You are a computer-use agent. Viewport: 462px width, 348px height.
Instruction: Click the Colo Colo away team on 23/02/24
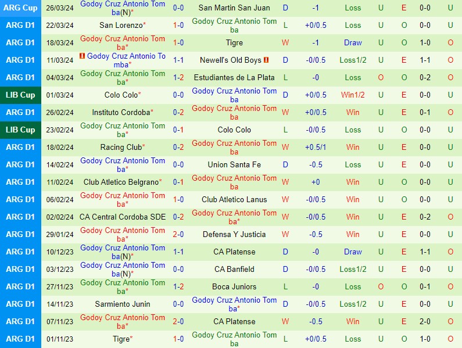(234, 130)
